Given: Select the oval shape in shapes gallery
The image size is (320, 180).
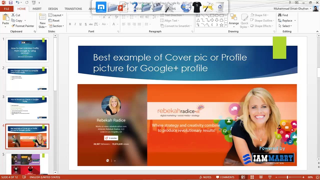Looking at the screenshot, I should pyautogui.click(x=217, y=15).
